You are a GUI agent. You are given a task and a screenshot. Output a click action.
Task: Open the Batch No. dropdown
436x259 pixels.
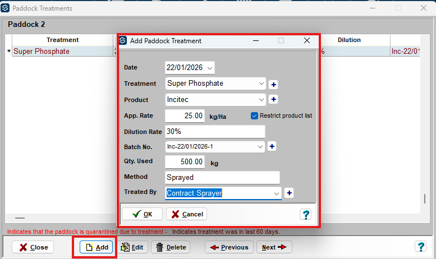[x=260, y=146]
